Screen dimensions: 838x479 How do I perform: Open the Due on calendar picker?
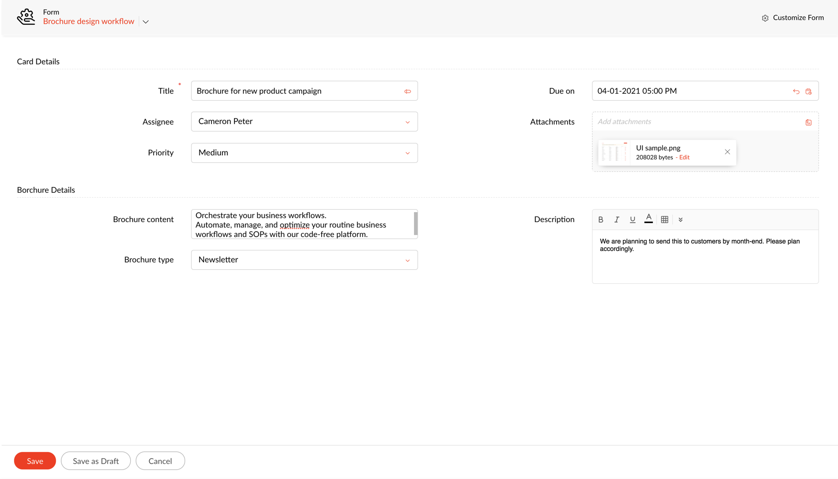(809, 92)
